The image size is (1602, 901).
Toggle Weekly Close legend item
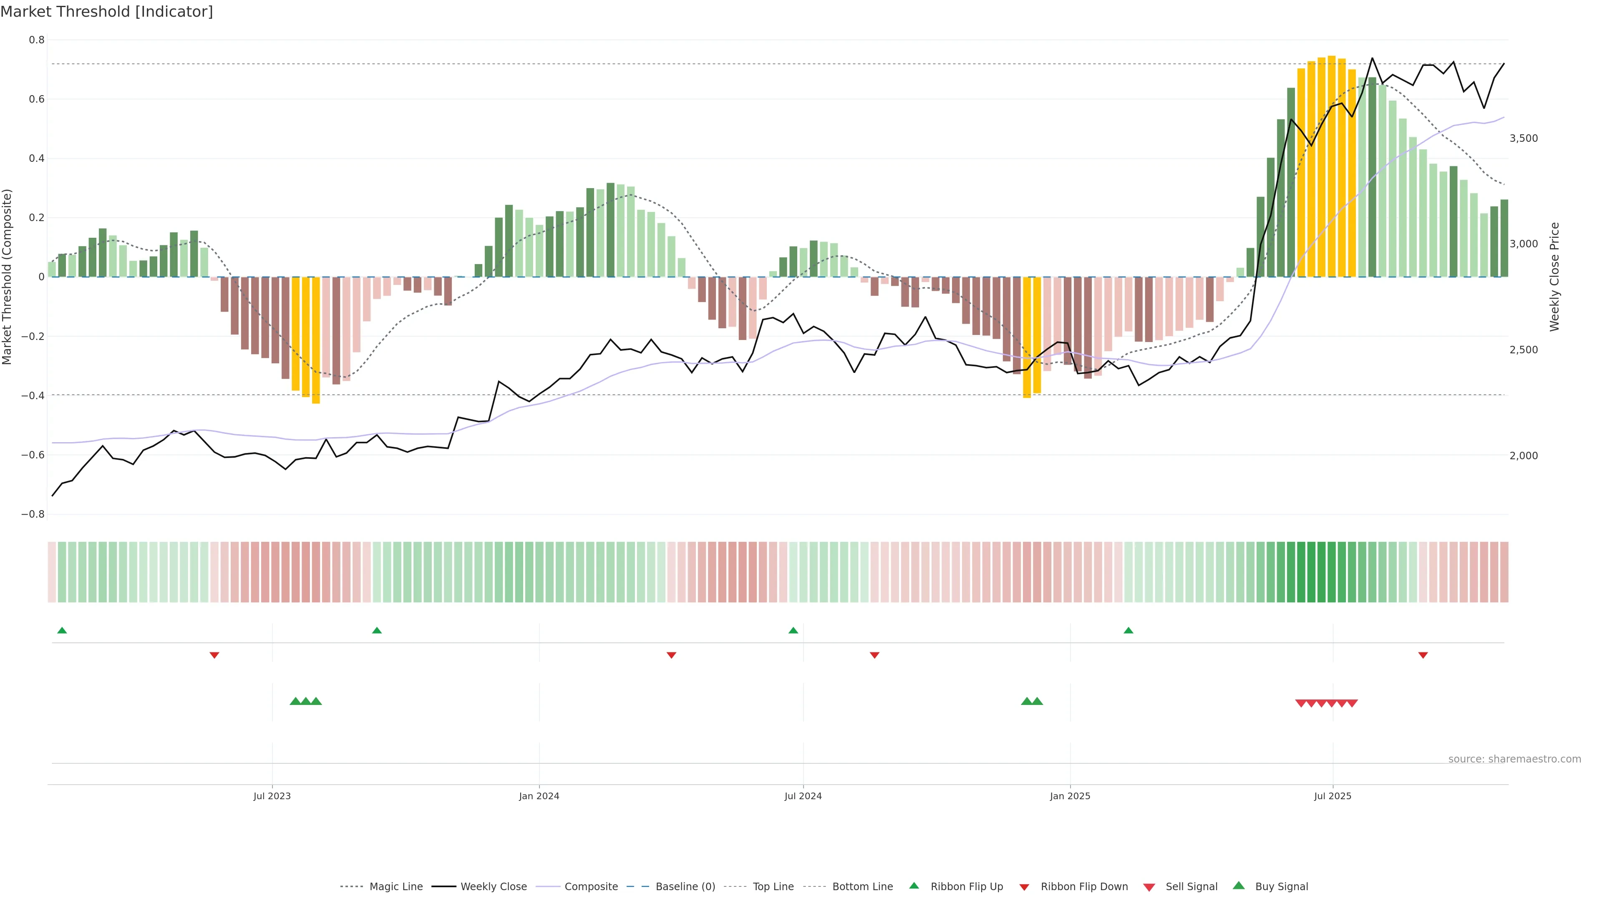493,886
